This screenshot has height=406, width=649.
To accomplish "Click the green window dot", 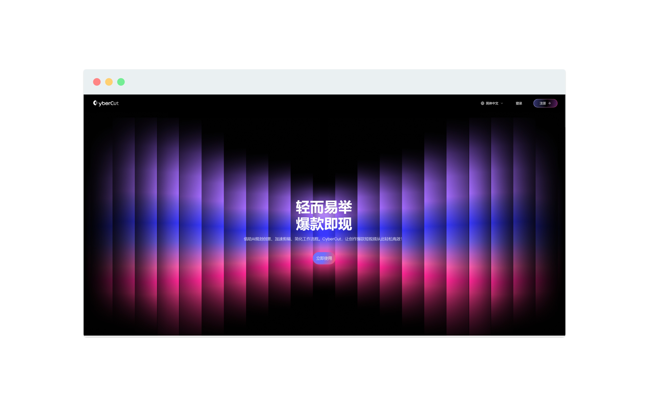I will (121, 82).
